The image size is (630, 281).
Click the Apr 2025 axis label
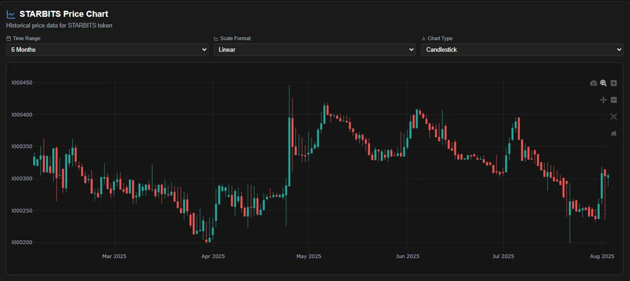coord(213,256)
